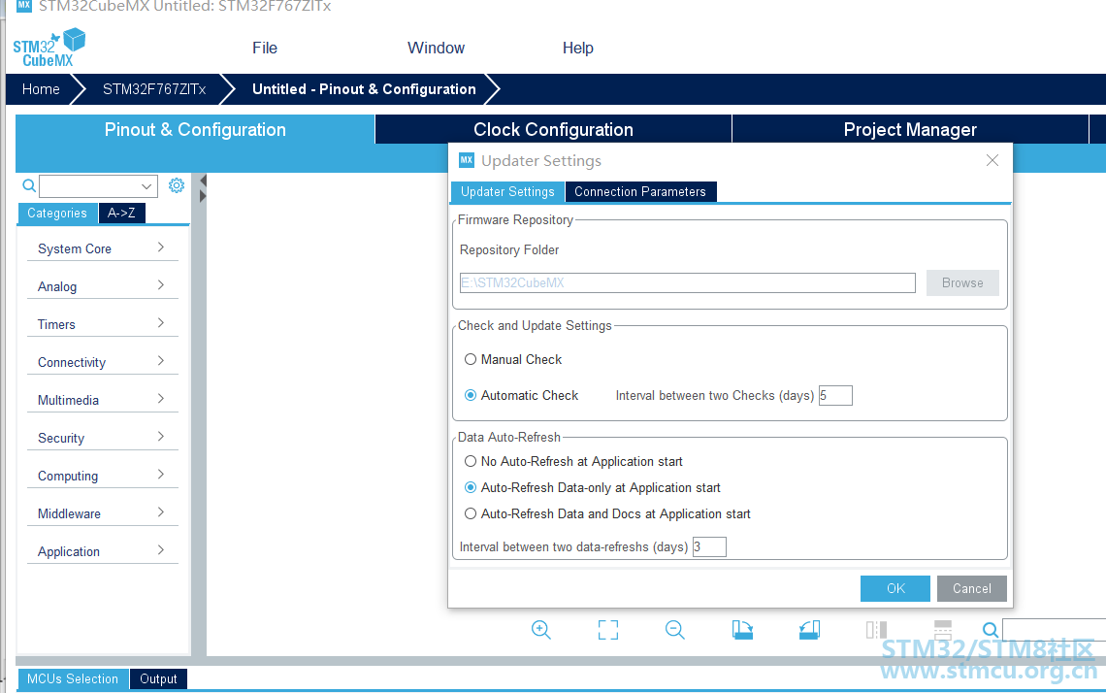Choose Auto-Refresh Data-only at Application start
Screen dimensions: 1106x693
(x=593, y=487)
